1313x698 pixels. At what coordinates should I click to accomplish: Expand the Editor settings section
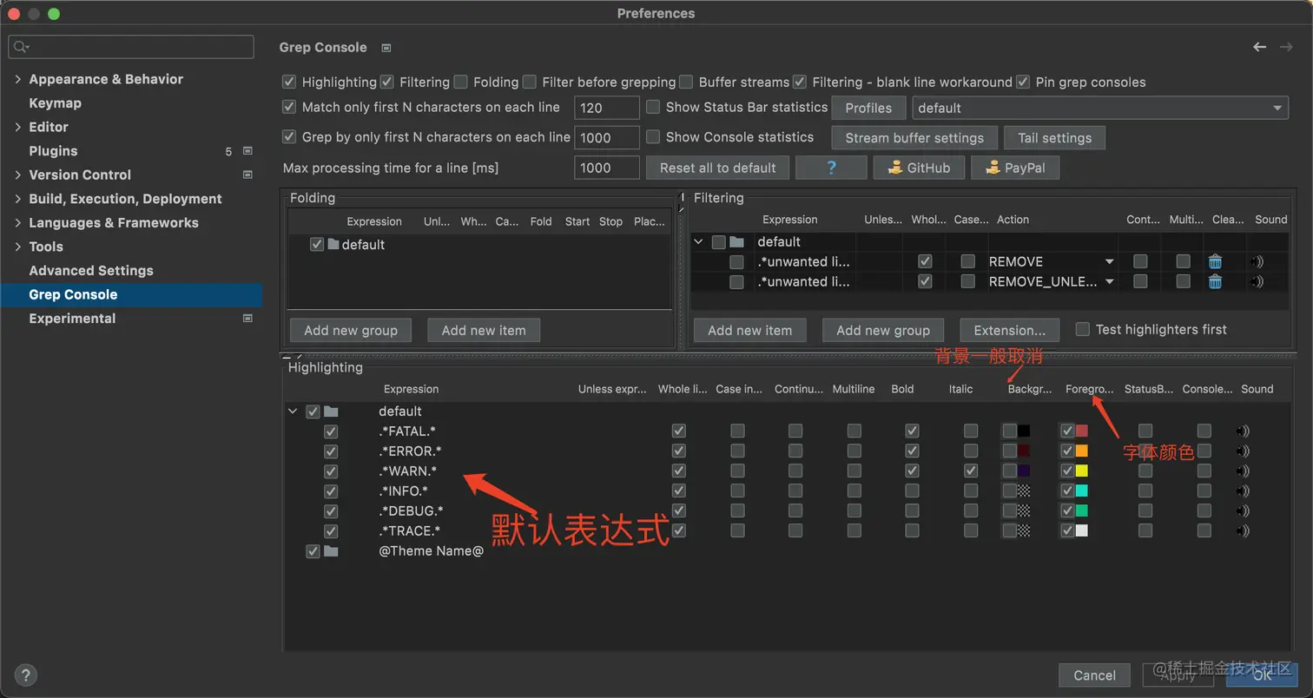(18, 127)
